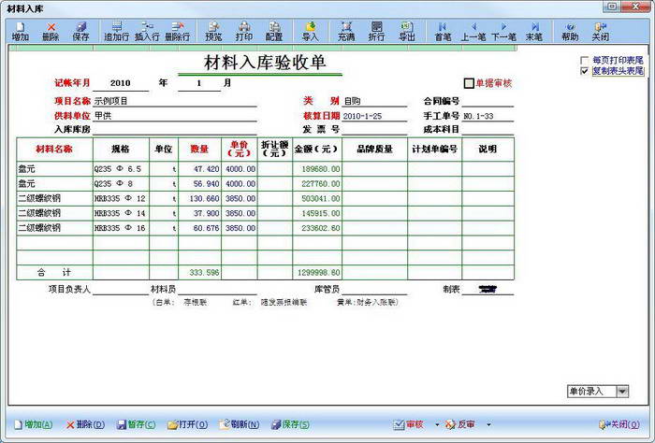
Task: Select quantity cell 60.676
Action: tap(199, 228)
